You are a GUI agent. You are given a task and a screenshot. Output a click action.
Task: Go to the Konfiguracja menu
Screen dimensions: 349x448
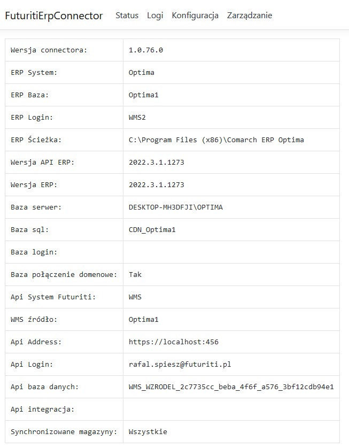point(195,16)
